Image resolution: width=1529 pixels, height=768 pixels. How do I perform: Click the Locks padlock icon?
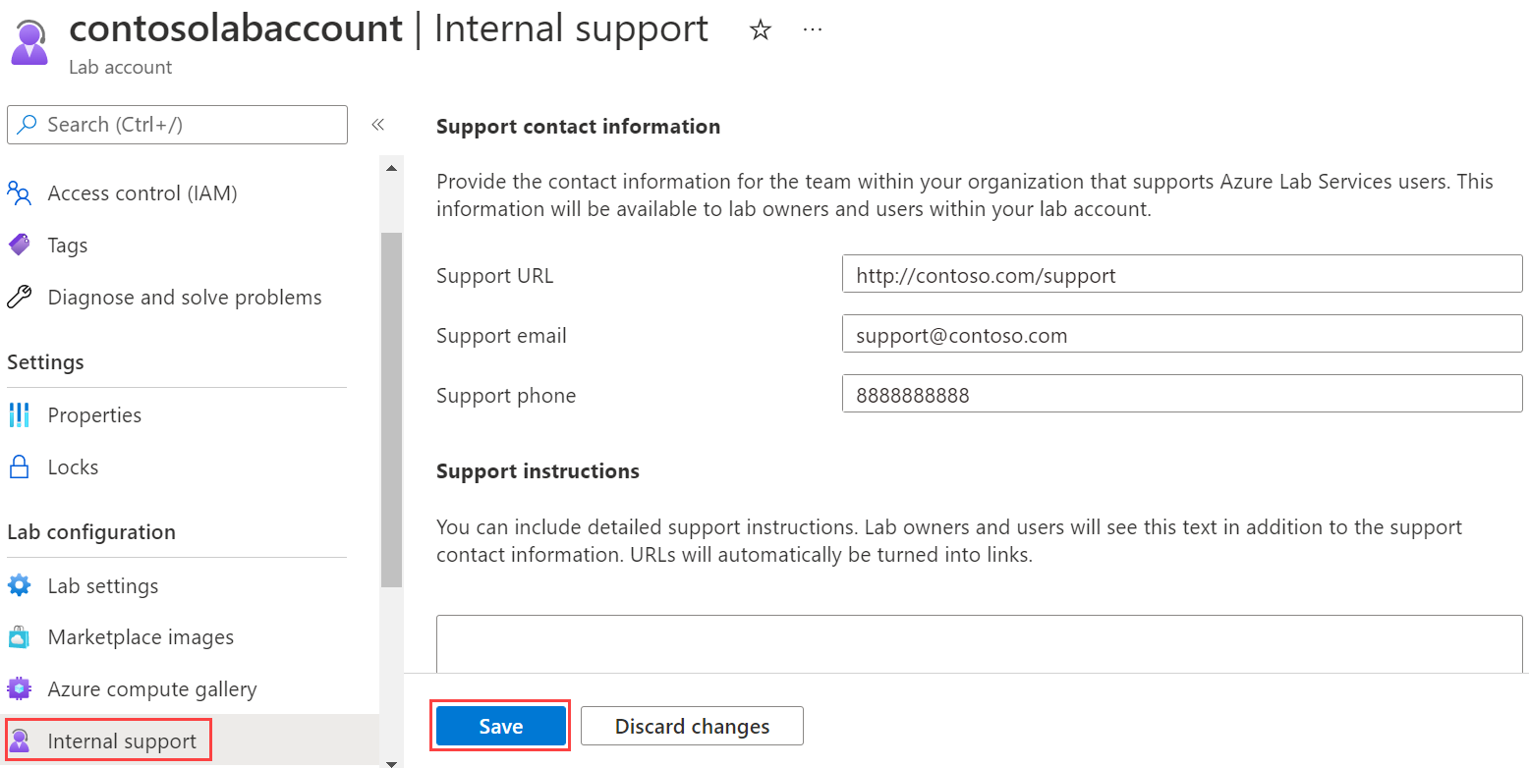19,466
